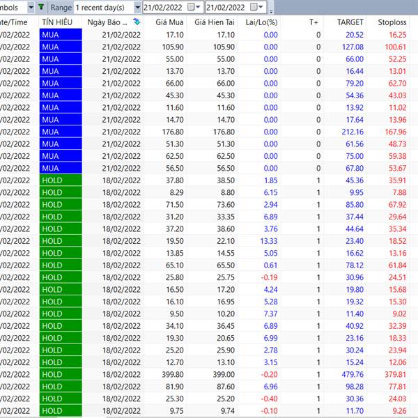Select the MUA signal with buy price 105.90
The width and height of the screenshot is (418, 418).
click(x=61, y=47)
